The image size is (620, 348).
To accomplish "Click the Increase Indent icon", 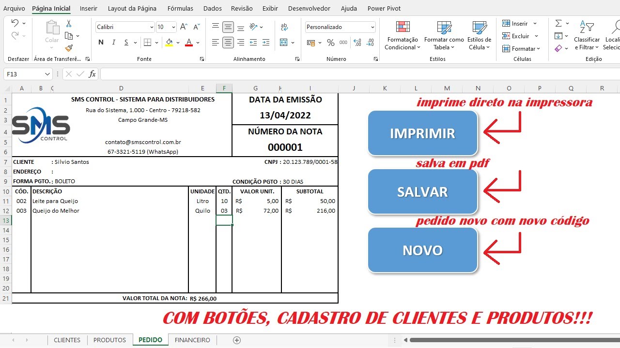I will tap(266, 43).
